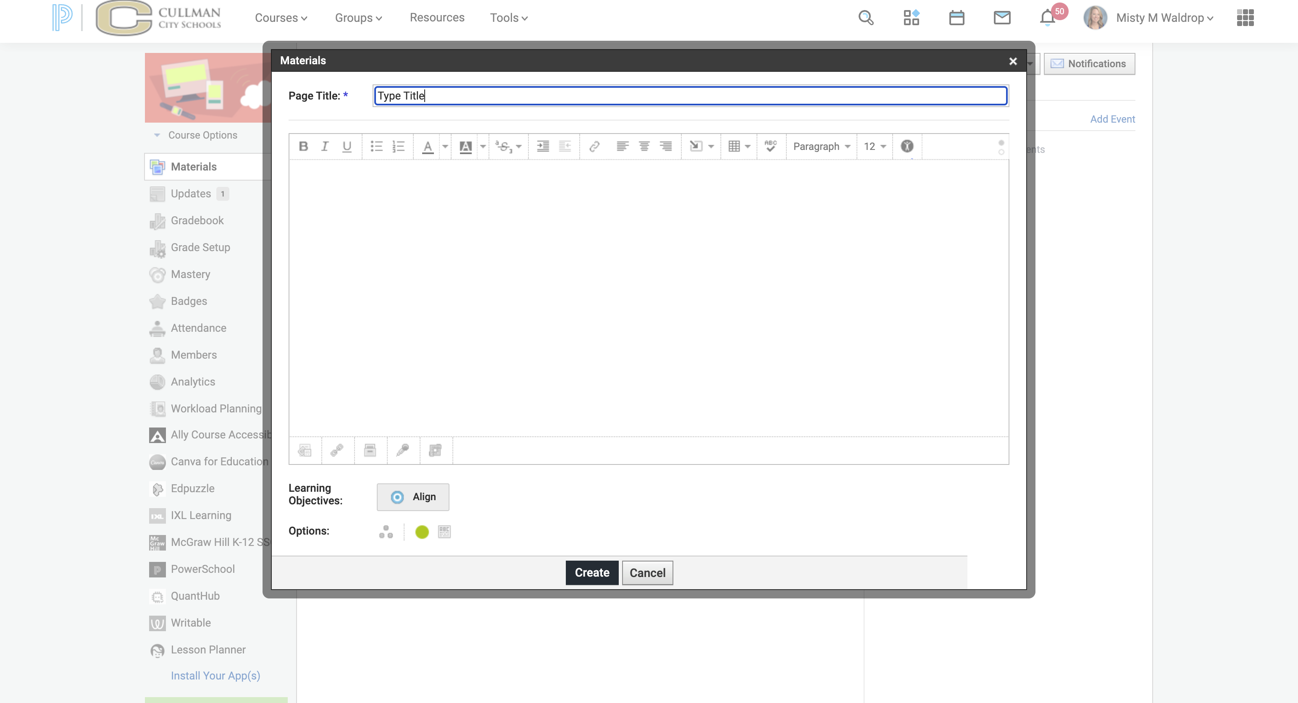This screenshot has width=1298, height=703.
Task: Apply the text color button
Action: point(428,147)
